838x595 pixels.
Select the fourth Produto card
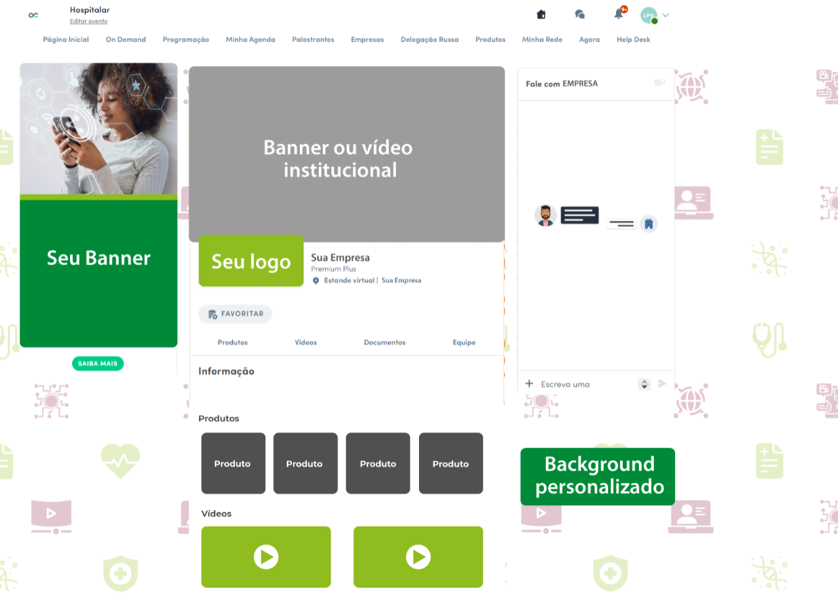[x=451, y=463]
